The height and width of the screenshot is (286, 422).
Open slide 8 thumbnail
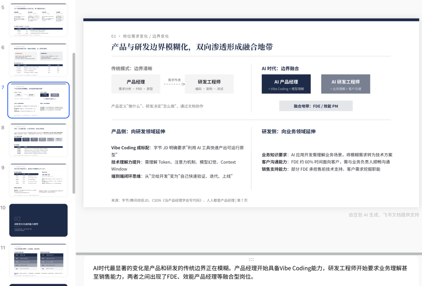(38, 140)
